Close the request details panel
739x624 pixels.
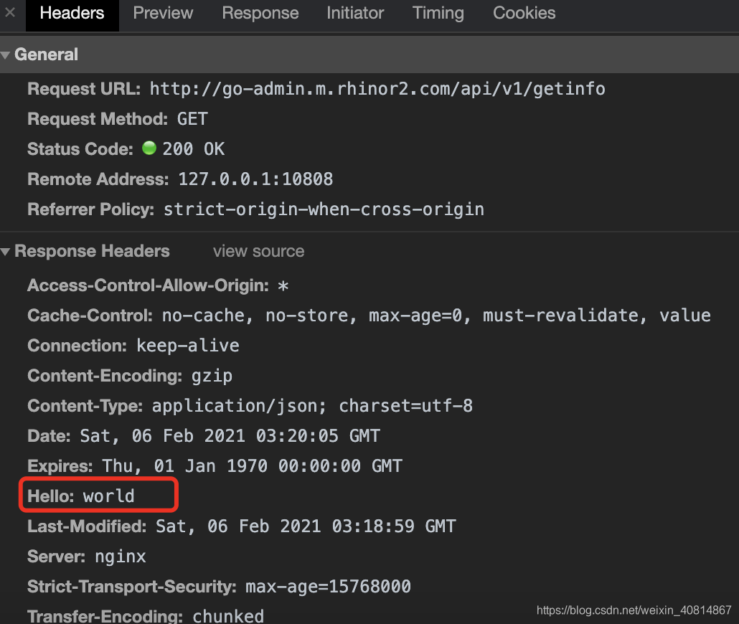point(10,13)
